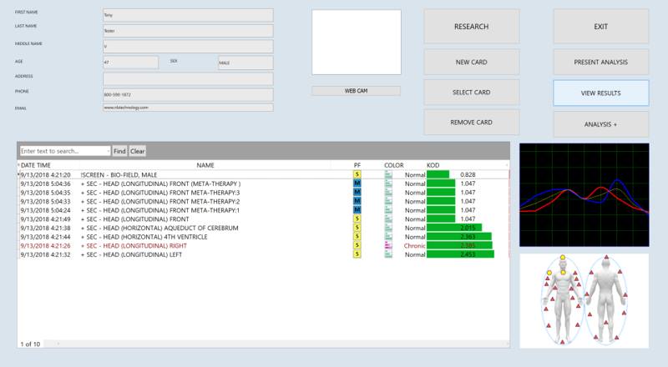Click the color icon in the 4TH VENTRICLE row
This screenshot has height=367, width=668.
coord(388,237)
